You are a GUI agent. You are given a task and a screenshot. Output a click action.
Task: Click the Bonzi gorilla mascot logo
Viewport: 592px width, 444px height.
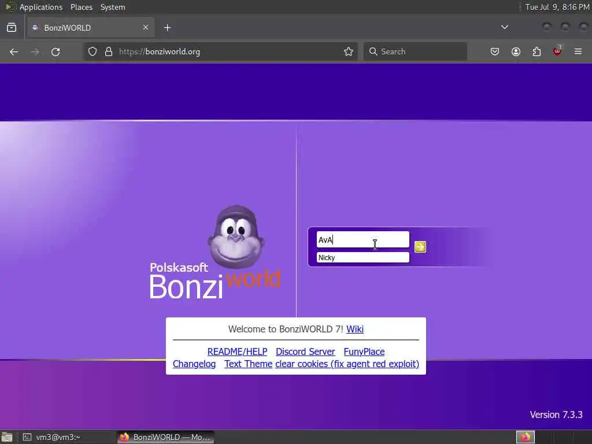point(236,237)
